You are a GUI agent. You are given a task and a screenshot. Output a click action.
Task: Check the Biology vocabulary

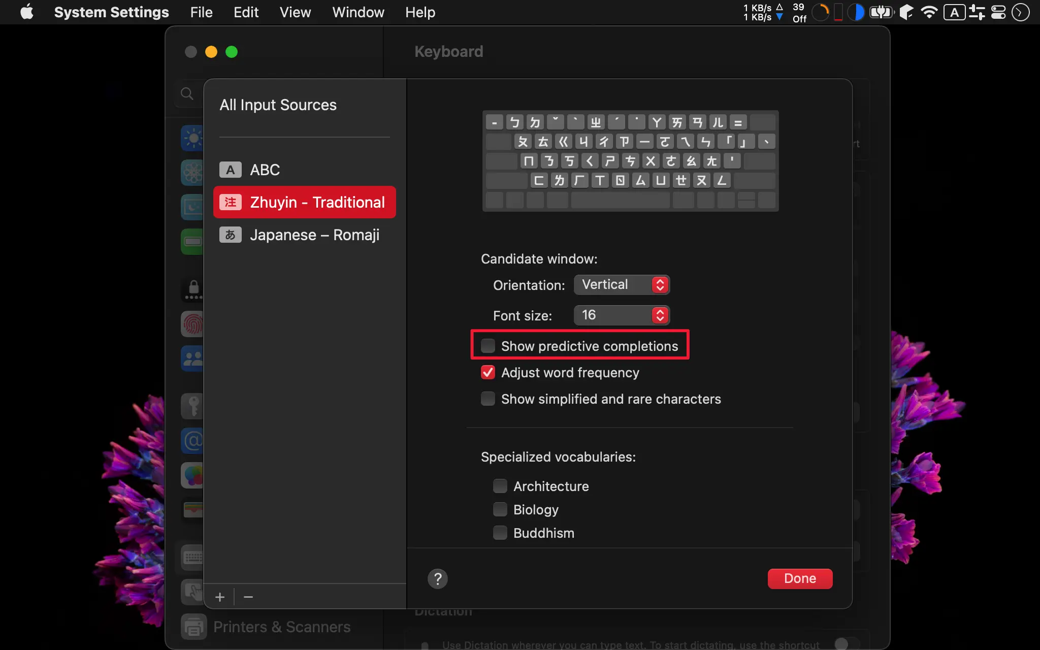click(500, 509)
